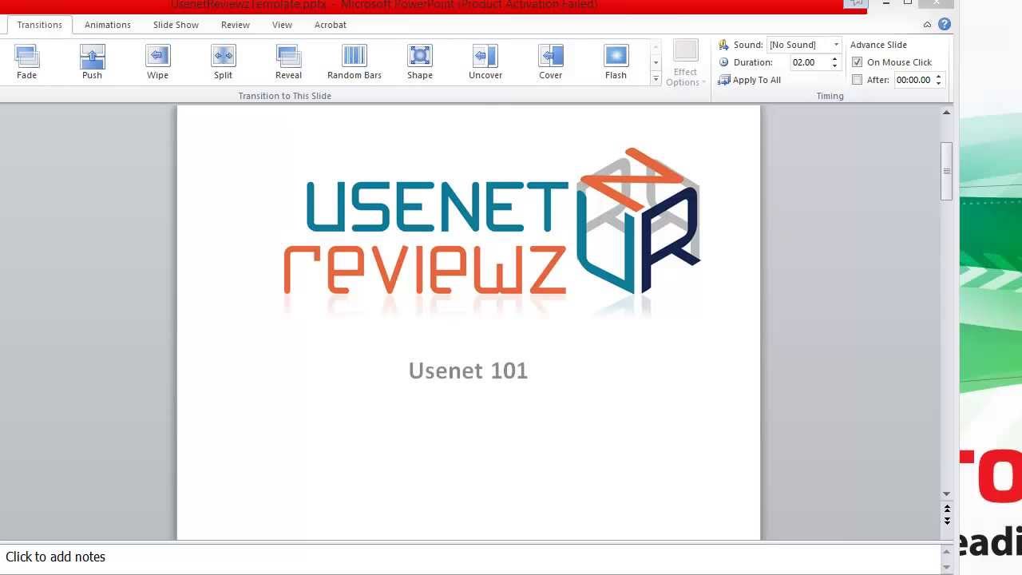Increase Duration with the up spinner
The width and height of the screenshot is (1022, 575).
point(835,59)
